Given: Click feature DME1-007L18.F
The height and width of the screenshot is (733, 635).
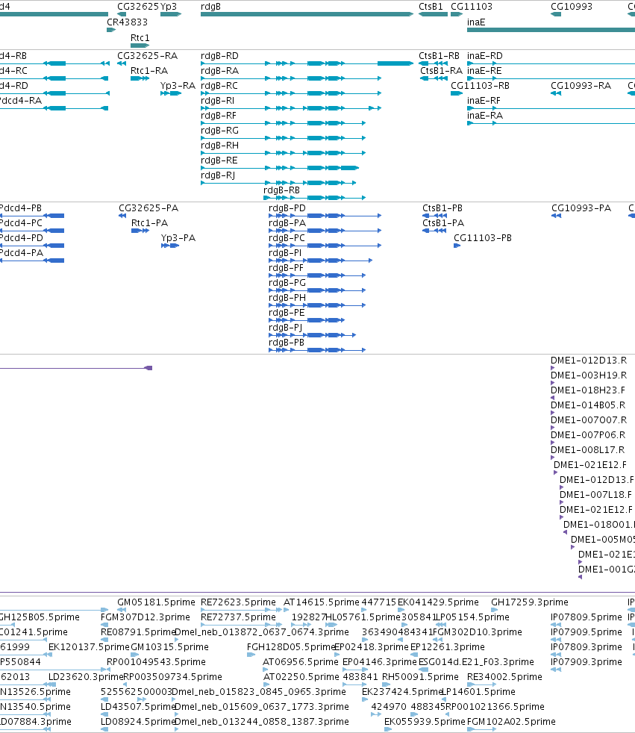Looking at the screenshot, I should pyautogui.click(x=595, y=495).
